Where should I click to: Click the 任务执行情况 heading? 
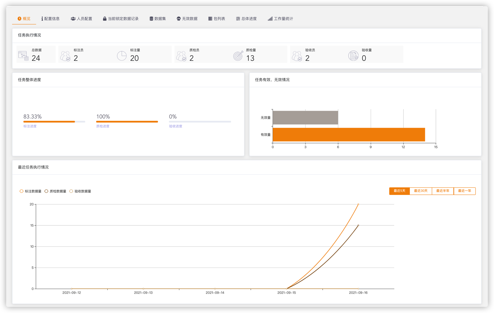click(30, 35)
